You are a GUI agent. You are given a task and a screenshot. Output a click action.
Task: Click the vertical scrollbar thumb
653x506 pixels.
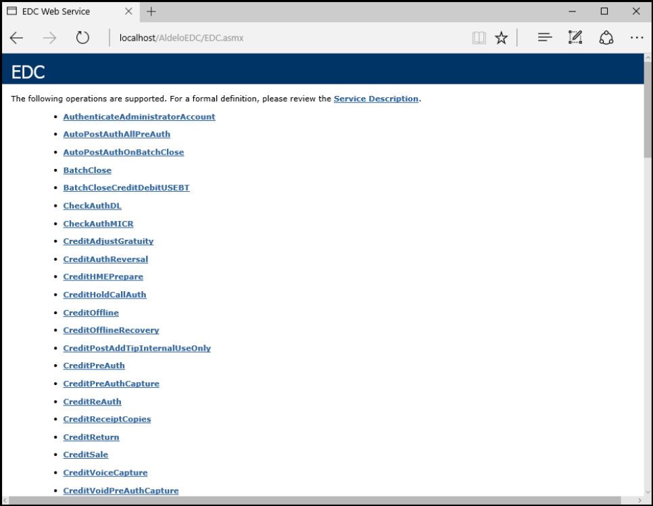tap(648, 110)
